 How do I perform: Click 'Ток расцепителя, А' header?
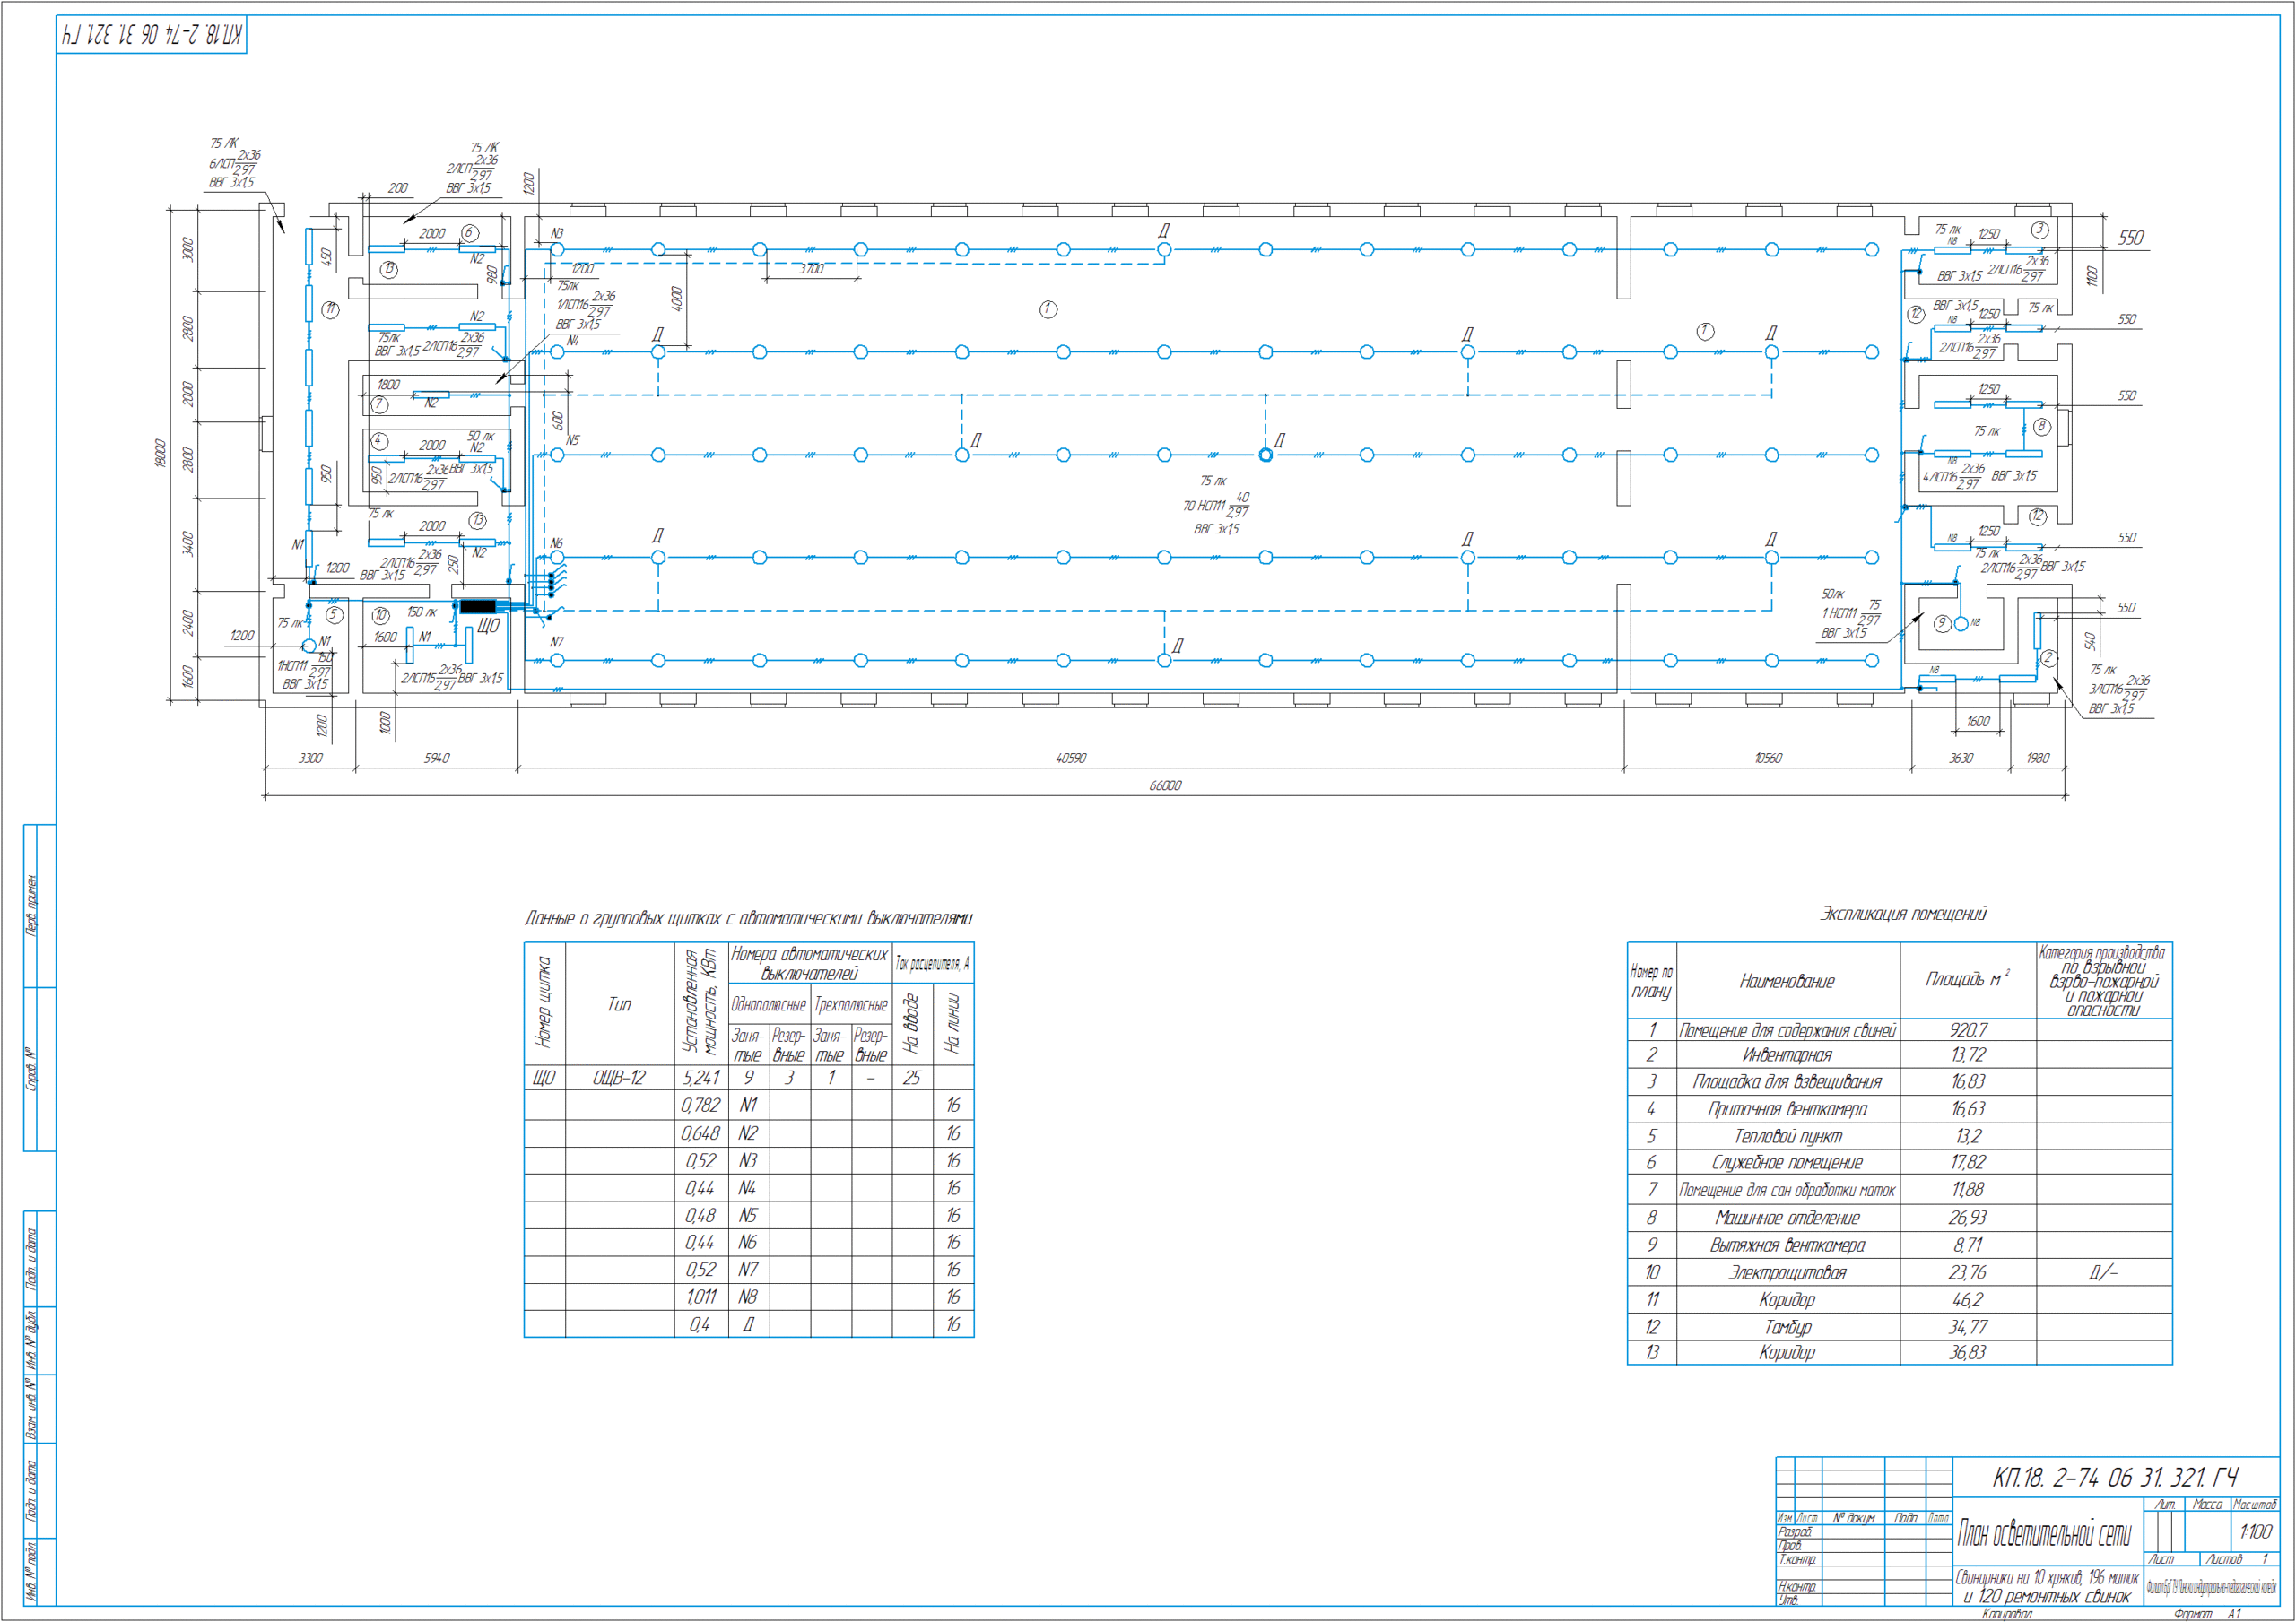pyautogui.click(x=932, y=963)
